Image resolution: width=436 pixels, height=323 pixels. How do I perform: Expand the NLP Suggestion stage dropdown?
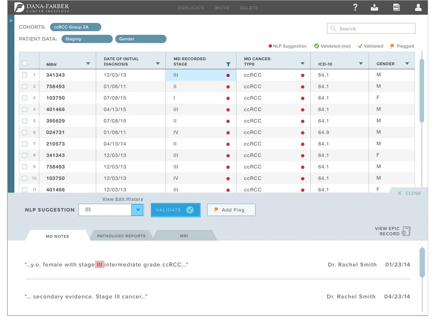[138, 210]
